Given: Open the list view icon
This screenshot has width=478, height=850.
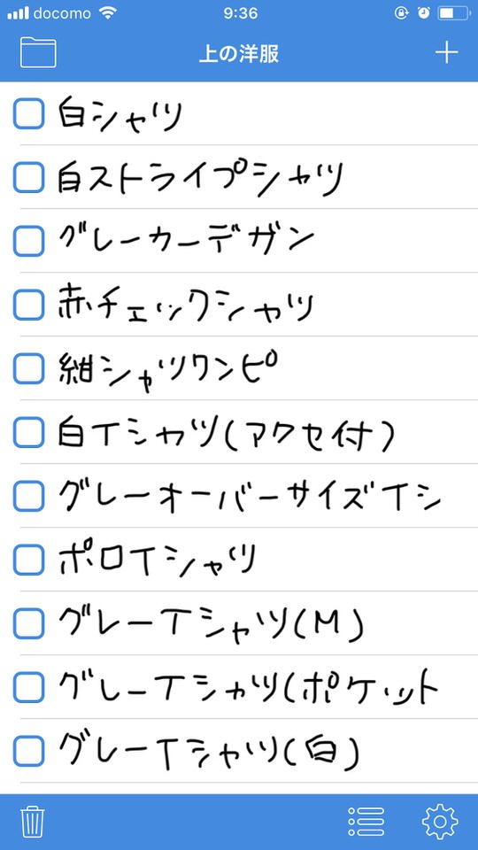Looking at the screenshot, I should click(366, 822).
